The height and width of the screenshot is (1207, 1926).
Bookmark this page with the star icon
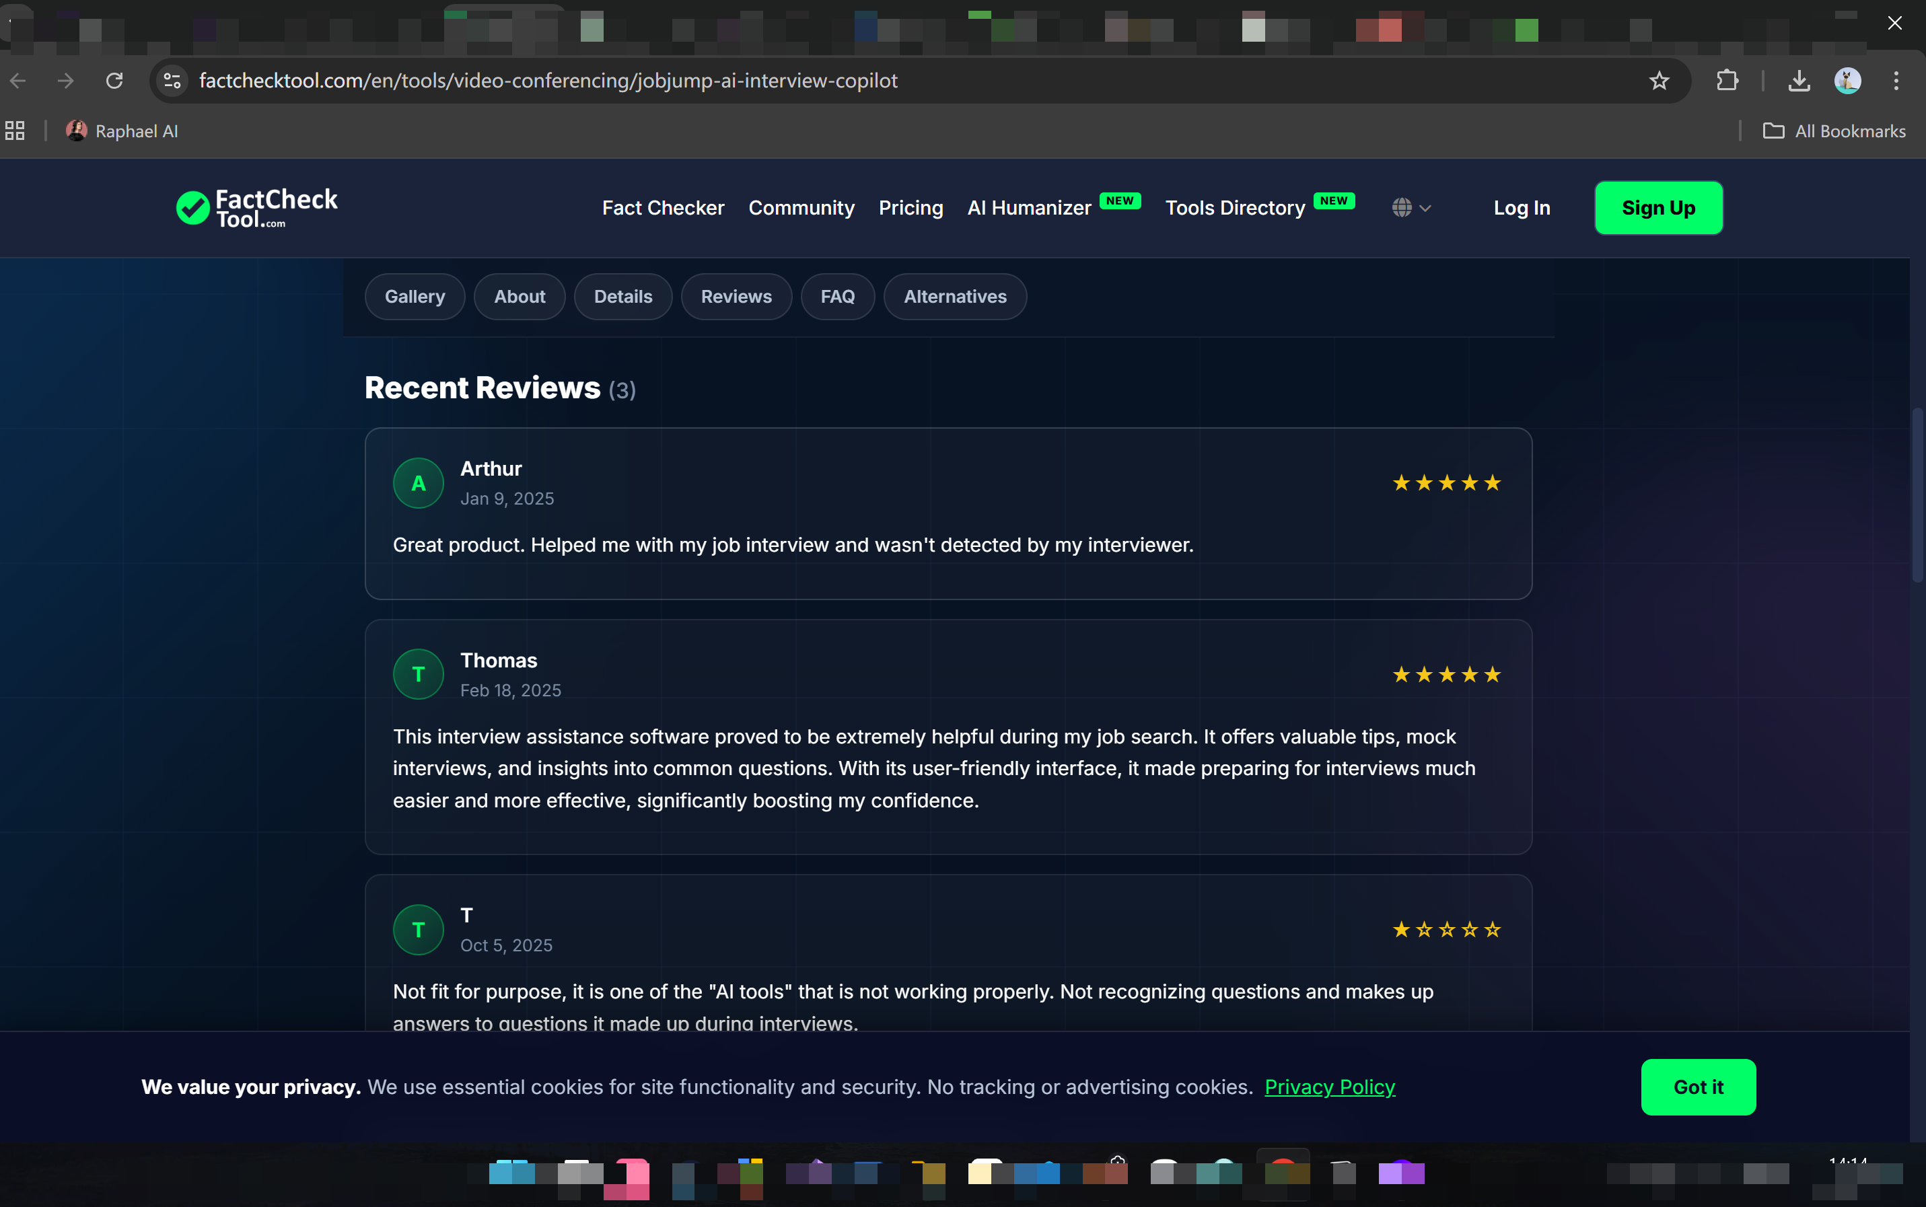(x=1658, y=81)
